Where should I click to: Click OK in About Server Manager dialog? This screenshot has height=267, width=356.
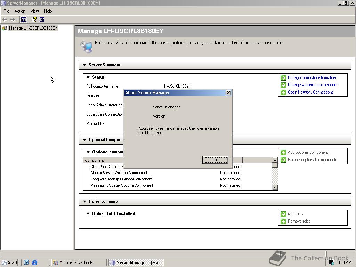tap(215, 160)
